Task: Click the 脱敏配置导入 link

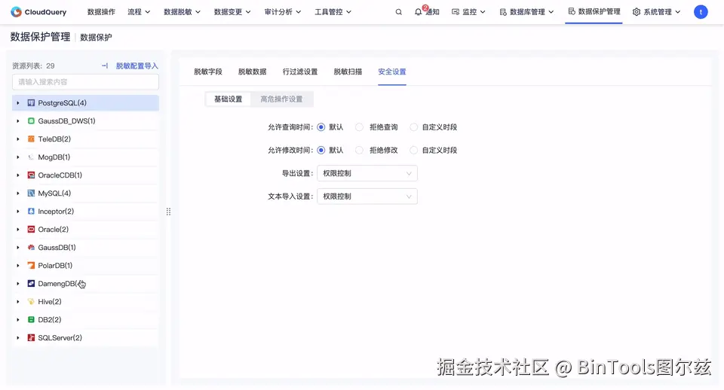Action: click(137, 66)
